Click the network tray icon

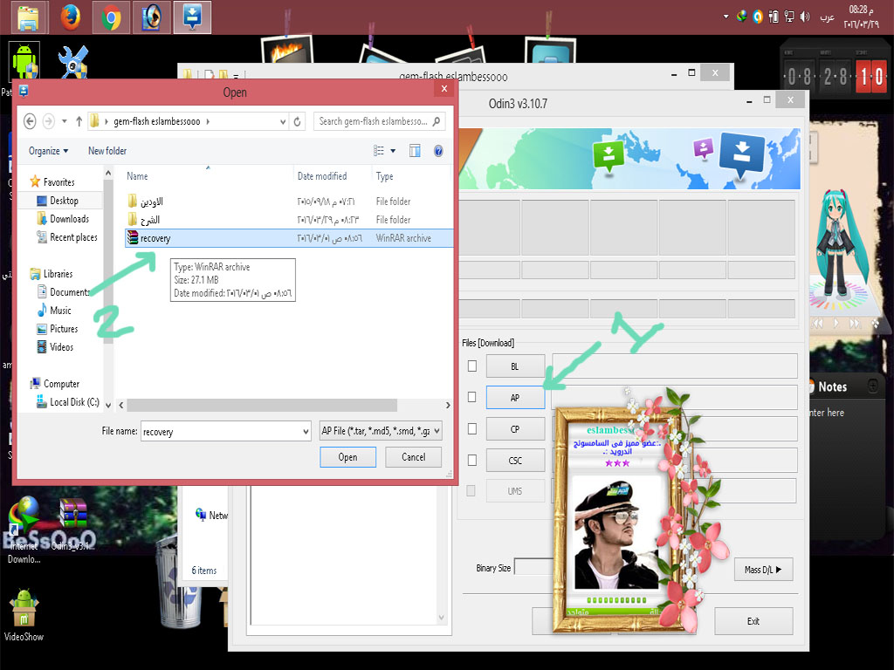(789, 17)
